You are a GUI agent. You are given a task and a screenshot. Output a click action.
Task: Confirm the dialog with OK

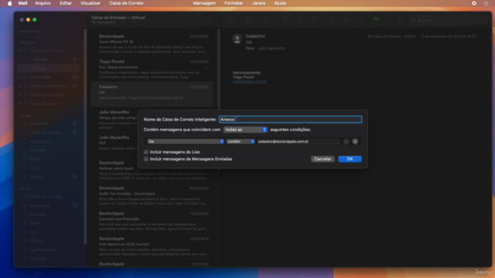pyautogui.click(x=350, y=159)
